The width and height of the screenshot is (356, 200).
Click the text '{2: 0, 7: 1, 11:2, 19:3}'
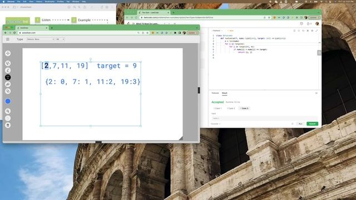[x=93, y=82]
